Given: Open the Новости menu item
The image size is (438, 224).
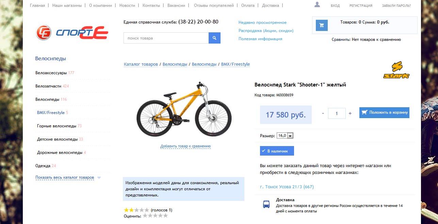Looking at the screenshot, I should point(127,5).
